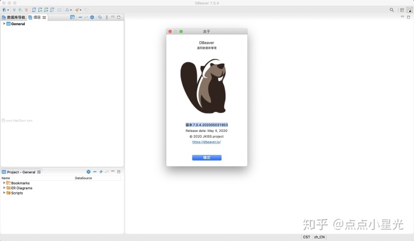Viewport: 414px width, 241px height.
Task: Switch to the 数据库导航 tab
Action: coord(14,17)
